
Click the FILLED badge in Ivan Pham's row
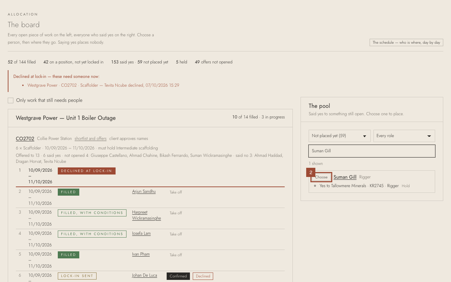(x=68, y=255)
